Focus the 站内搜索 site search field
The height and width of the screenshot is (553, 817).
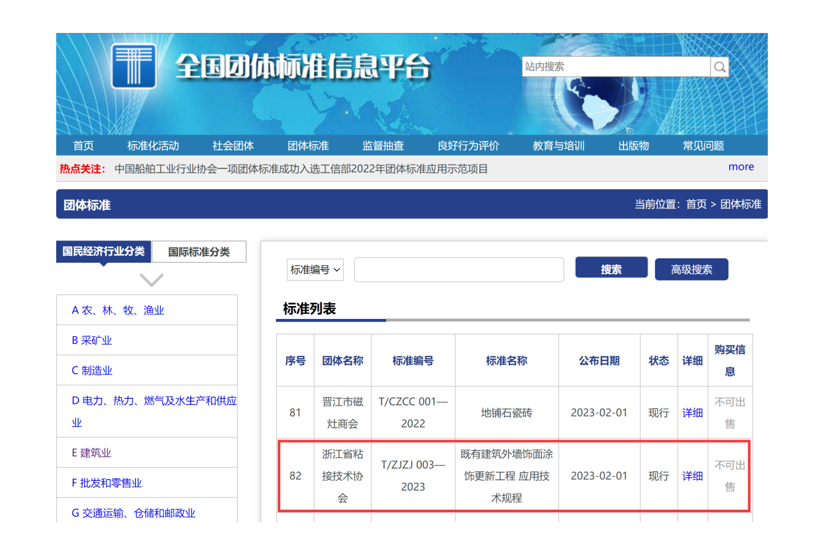point(616,66)
